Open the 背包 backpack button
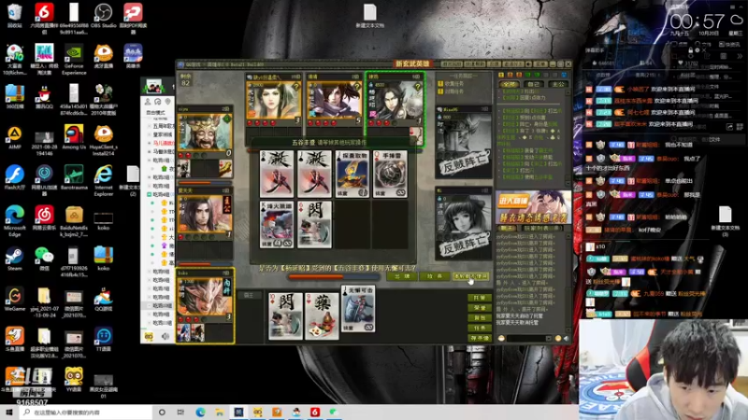 pyautogui.click(x=480, y=317)
